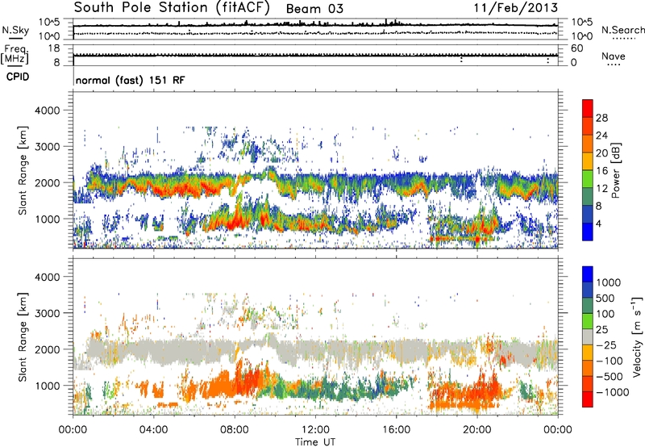Click the '500' tick on Velocity colorbar
Screen dimensions: 645x447
coord(605,298)
